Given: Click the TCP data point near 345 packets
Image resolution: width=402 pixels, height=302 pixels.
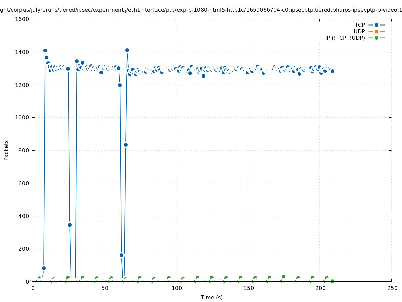Looking at the screenshot, I should [70, 225].
